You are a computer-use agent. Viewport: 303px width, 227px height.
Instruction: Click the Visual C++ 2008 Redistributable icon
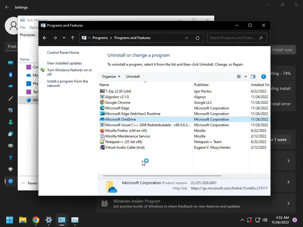102,125
